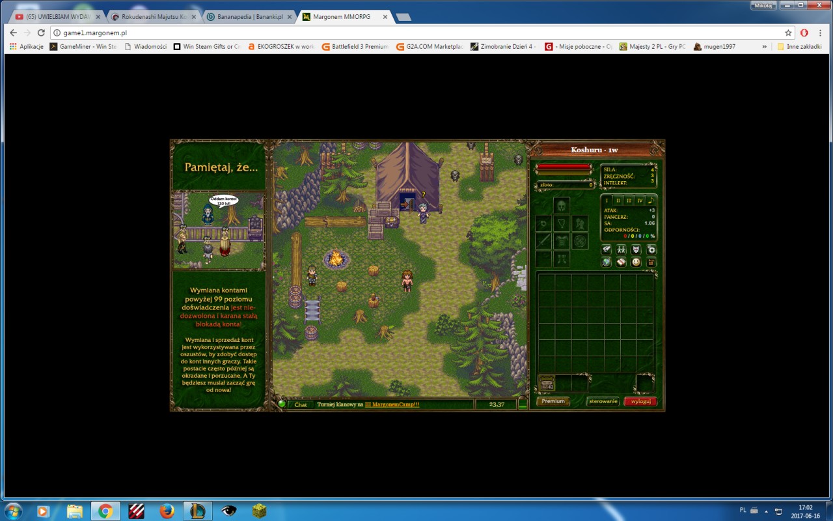Screen dimensions: 833x521
Task: Click the address bar game1.margonem.pl
Action: (x=416, y=33)
